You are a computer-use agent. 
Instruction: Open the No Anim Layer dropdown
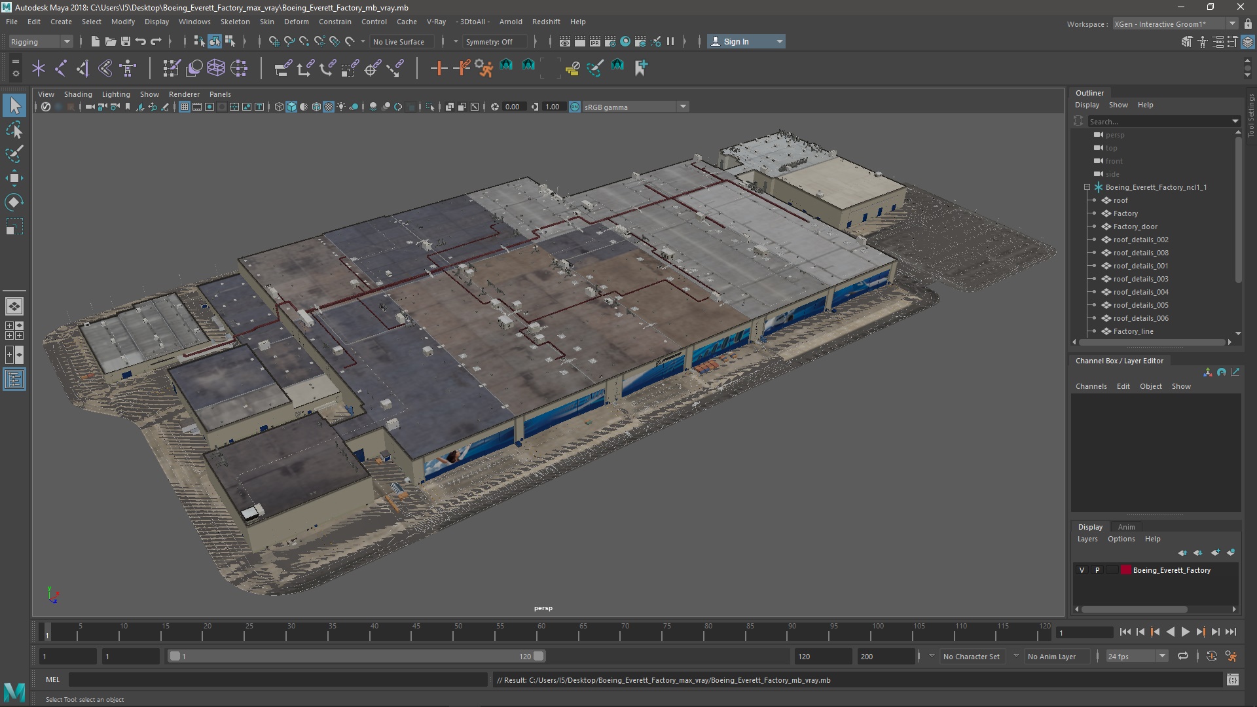1057,657
